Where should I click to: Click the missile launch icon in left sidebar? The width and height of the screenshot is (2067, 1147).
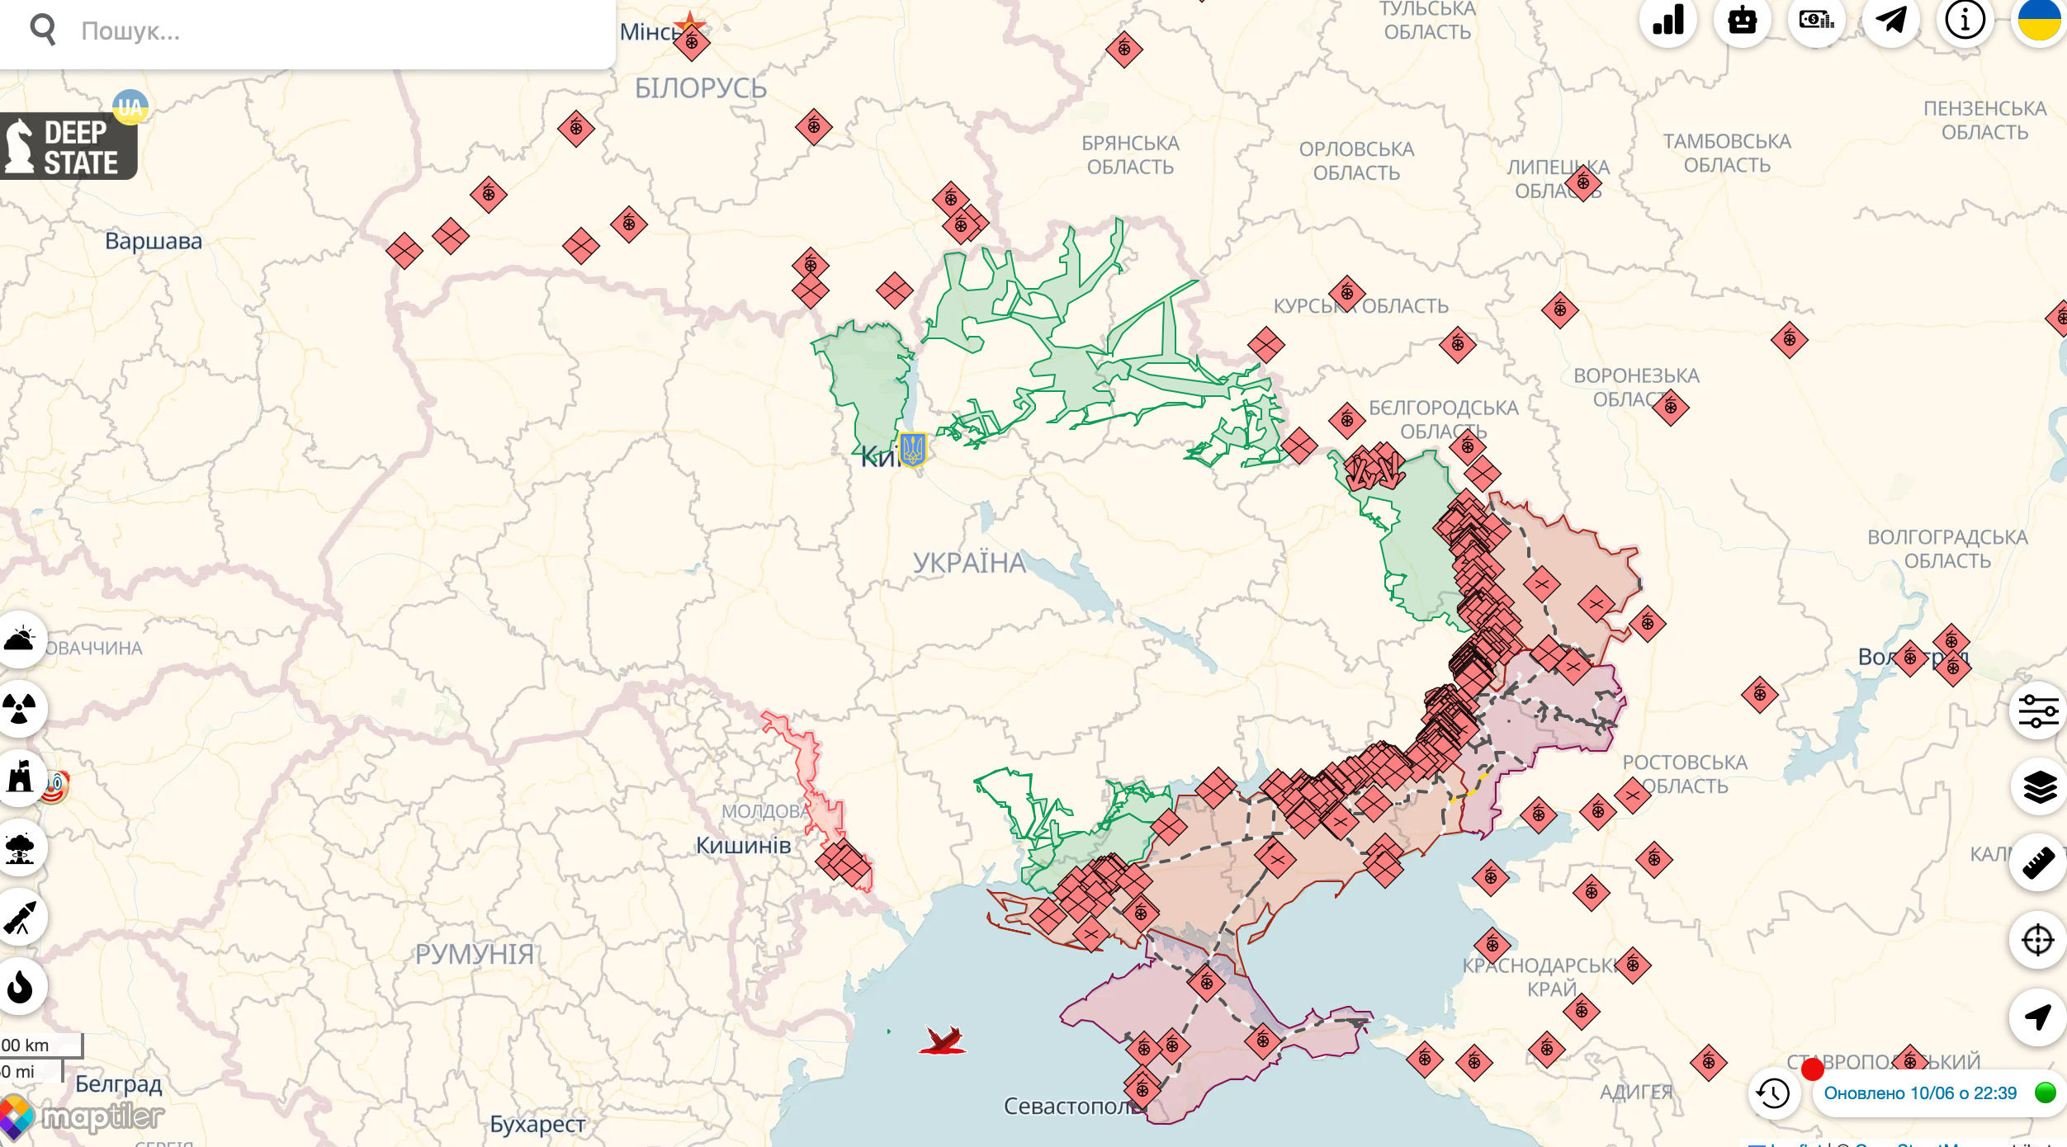(x=22, y=916)
